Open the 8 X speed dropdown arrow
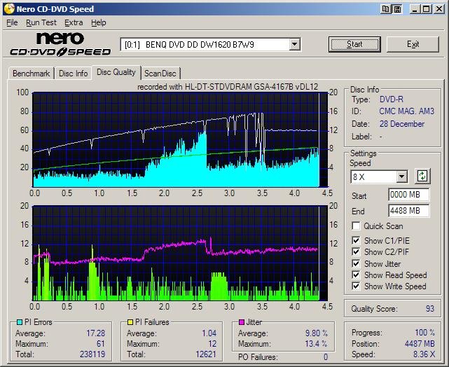 (402, 176)
